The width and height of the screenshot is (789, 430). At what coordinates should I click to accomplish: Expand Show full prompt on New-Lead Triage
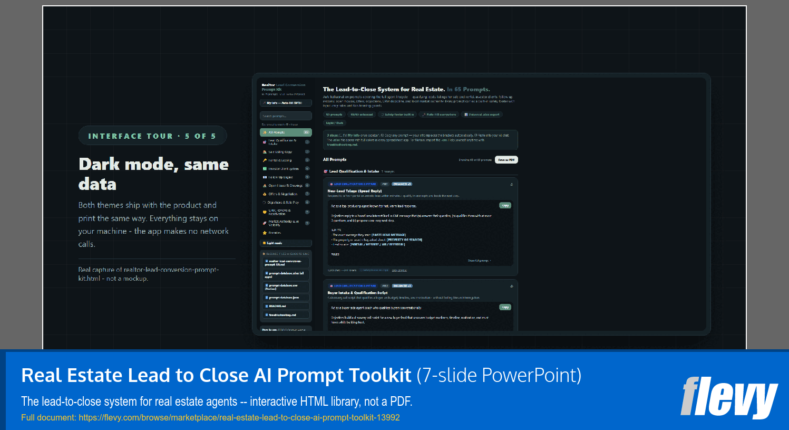tap(480, 261)
